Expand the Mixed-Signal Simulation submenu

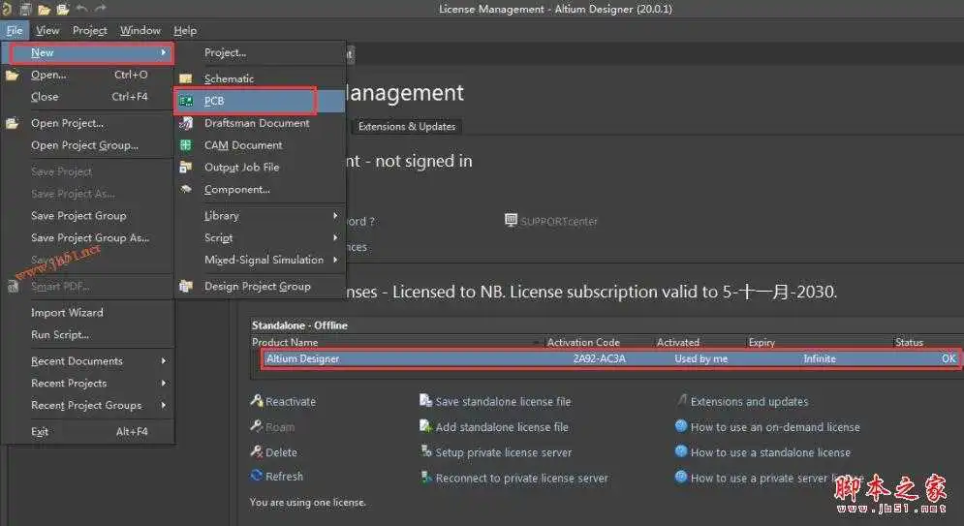point(335,260)
